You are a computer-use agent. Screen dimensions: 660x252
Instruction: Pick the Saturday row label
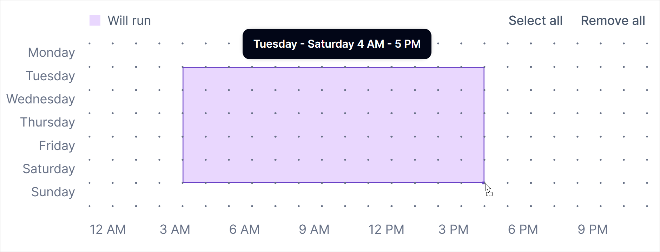49,169
